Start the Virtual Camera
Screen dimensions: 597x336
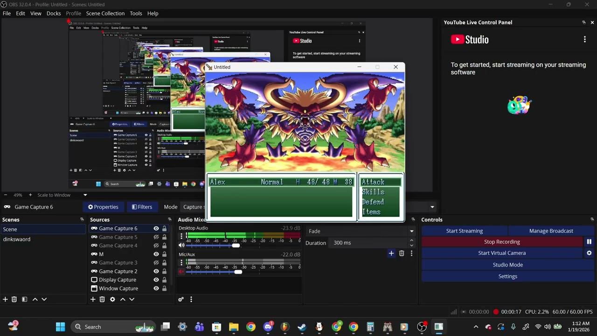[x=502, y=253]
